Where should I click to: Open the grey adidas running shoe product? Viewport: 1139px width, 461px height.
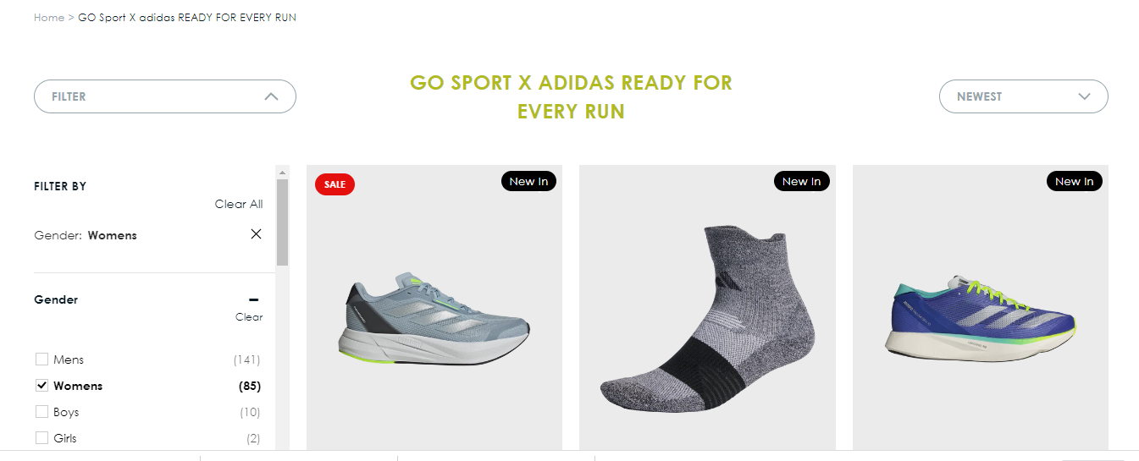coord(434,317)
